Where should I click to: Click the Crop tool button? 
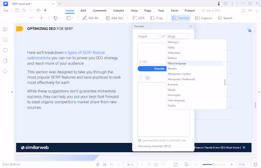click(157, 18)
